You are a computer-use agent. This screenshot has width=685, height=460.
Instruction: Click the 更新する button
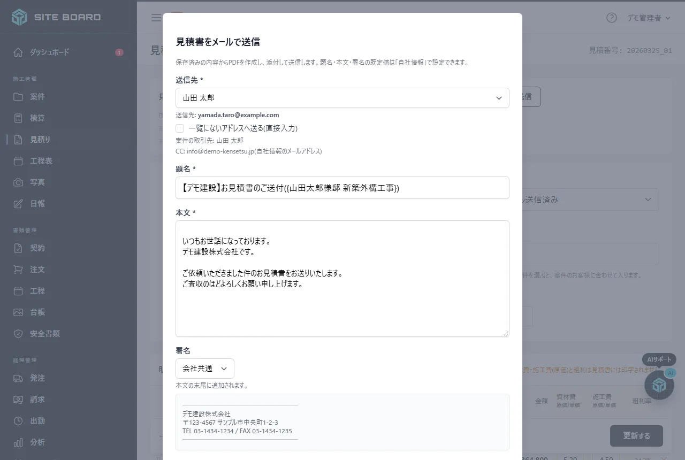click(x=636, y=436)
